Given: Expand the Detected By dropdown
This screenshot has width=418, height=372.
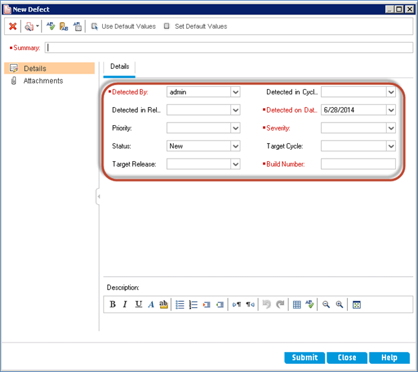Looking at the screenshot, I should pyautogui.click(x=235, y=92).
